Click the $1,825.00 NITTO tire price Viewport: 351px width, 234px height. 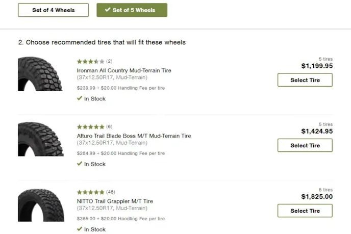point(316,197)
